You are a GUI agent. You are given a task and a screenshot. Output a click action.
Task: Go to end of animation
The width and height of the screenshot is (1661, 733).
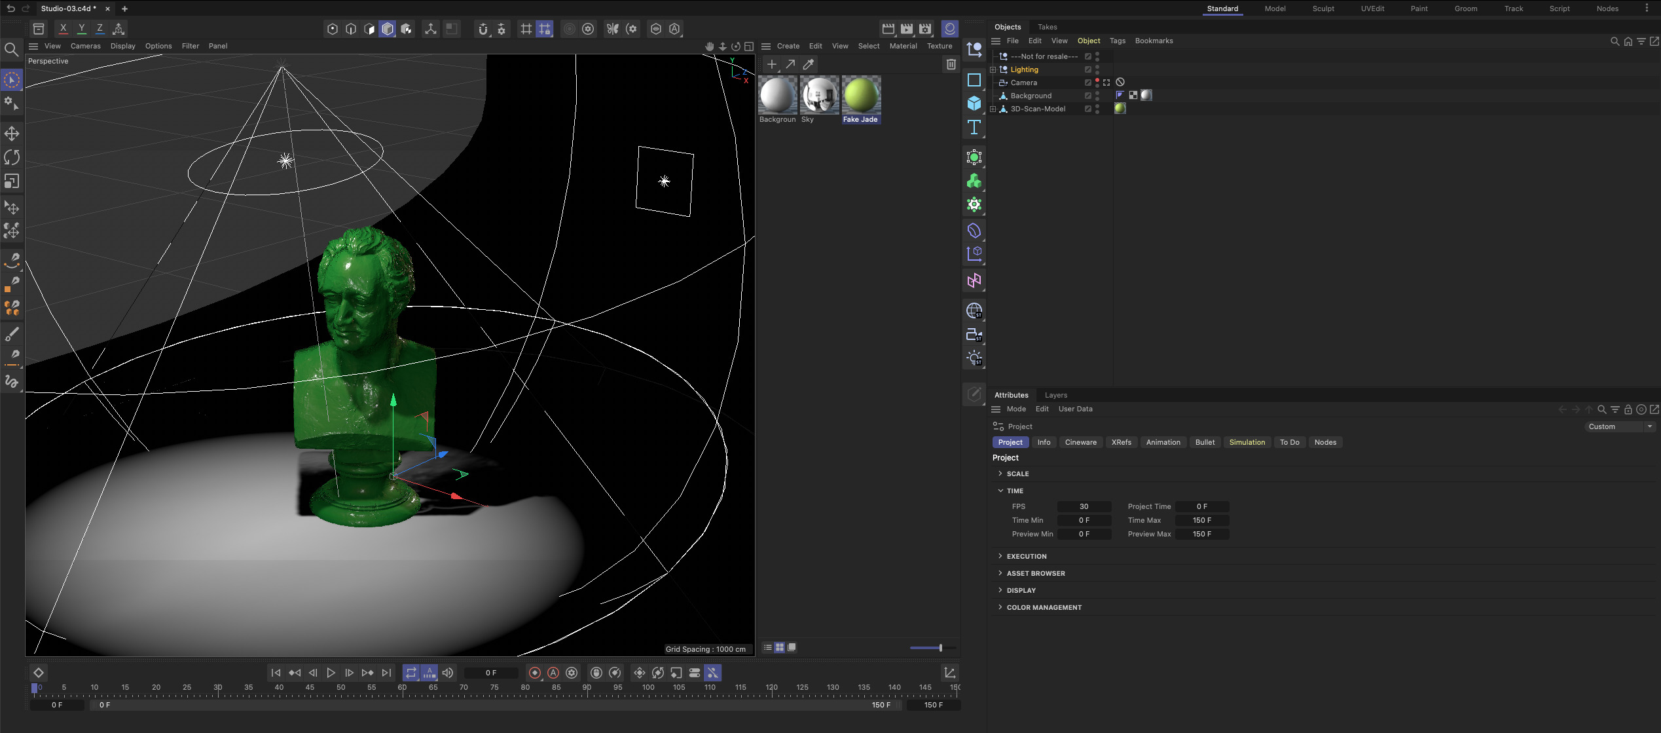click(386, 673)
